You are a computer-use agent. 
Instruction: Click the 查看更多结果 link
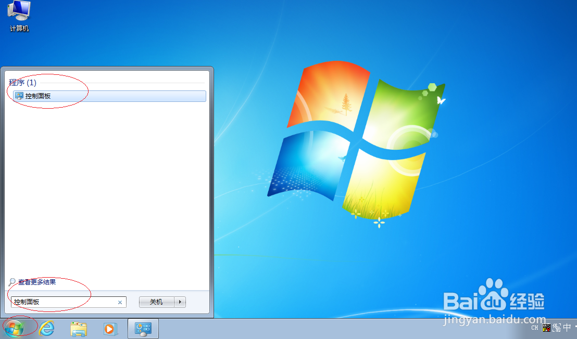(37, 282)
